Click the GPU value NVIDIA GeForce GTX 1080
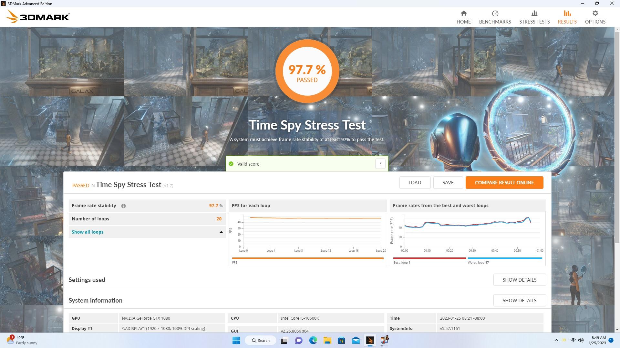 point(146,318)
